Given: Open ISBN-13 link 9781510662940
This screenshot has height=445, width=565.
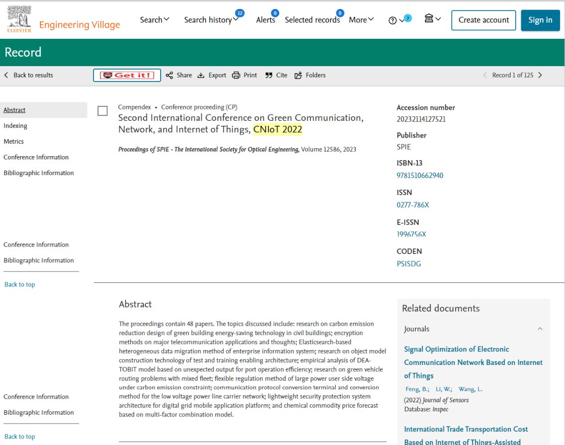Looking at the screenshot, I should (420, 176).
